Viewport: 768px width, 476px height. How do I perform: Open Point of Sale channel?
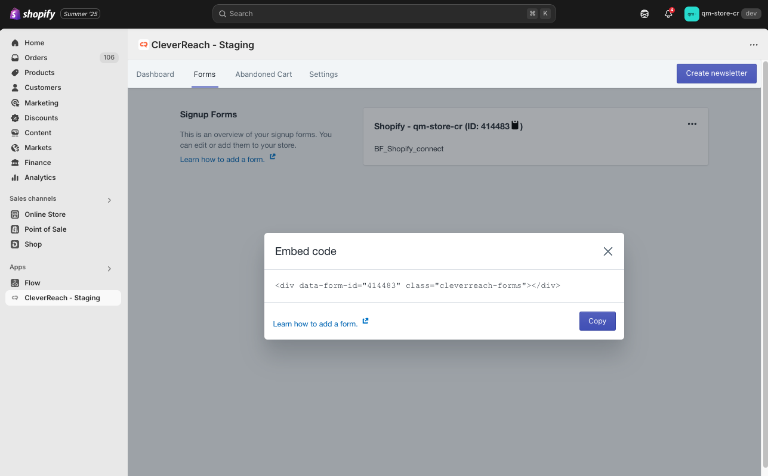(x=45, y=229)
